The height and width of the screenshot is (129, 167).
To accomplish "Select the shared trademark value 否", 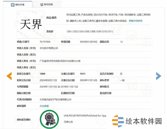I will coord(121,74).
